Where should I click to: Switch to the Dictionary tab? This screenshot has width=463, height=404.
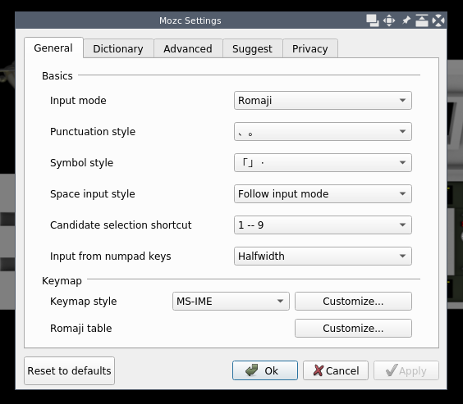point(118,48)
